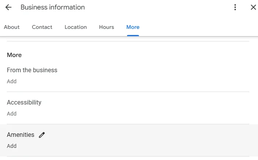Close the Business information panel

253,7
